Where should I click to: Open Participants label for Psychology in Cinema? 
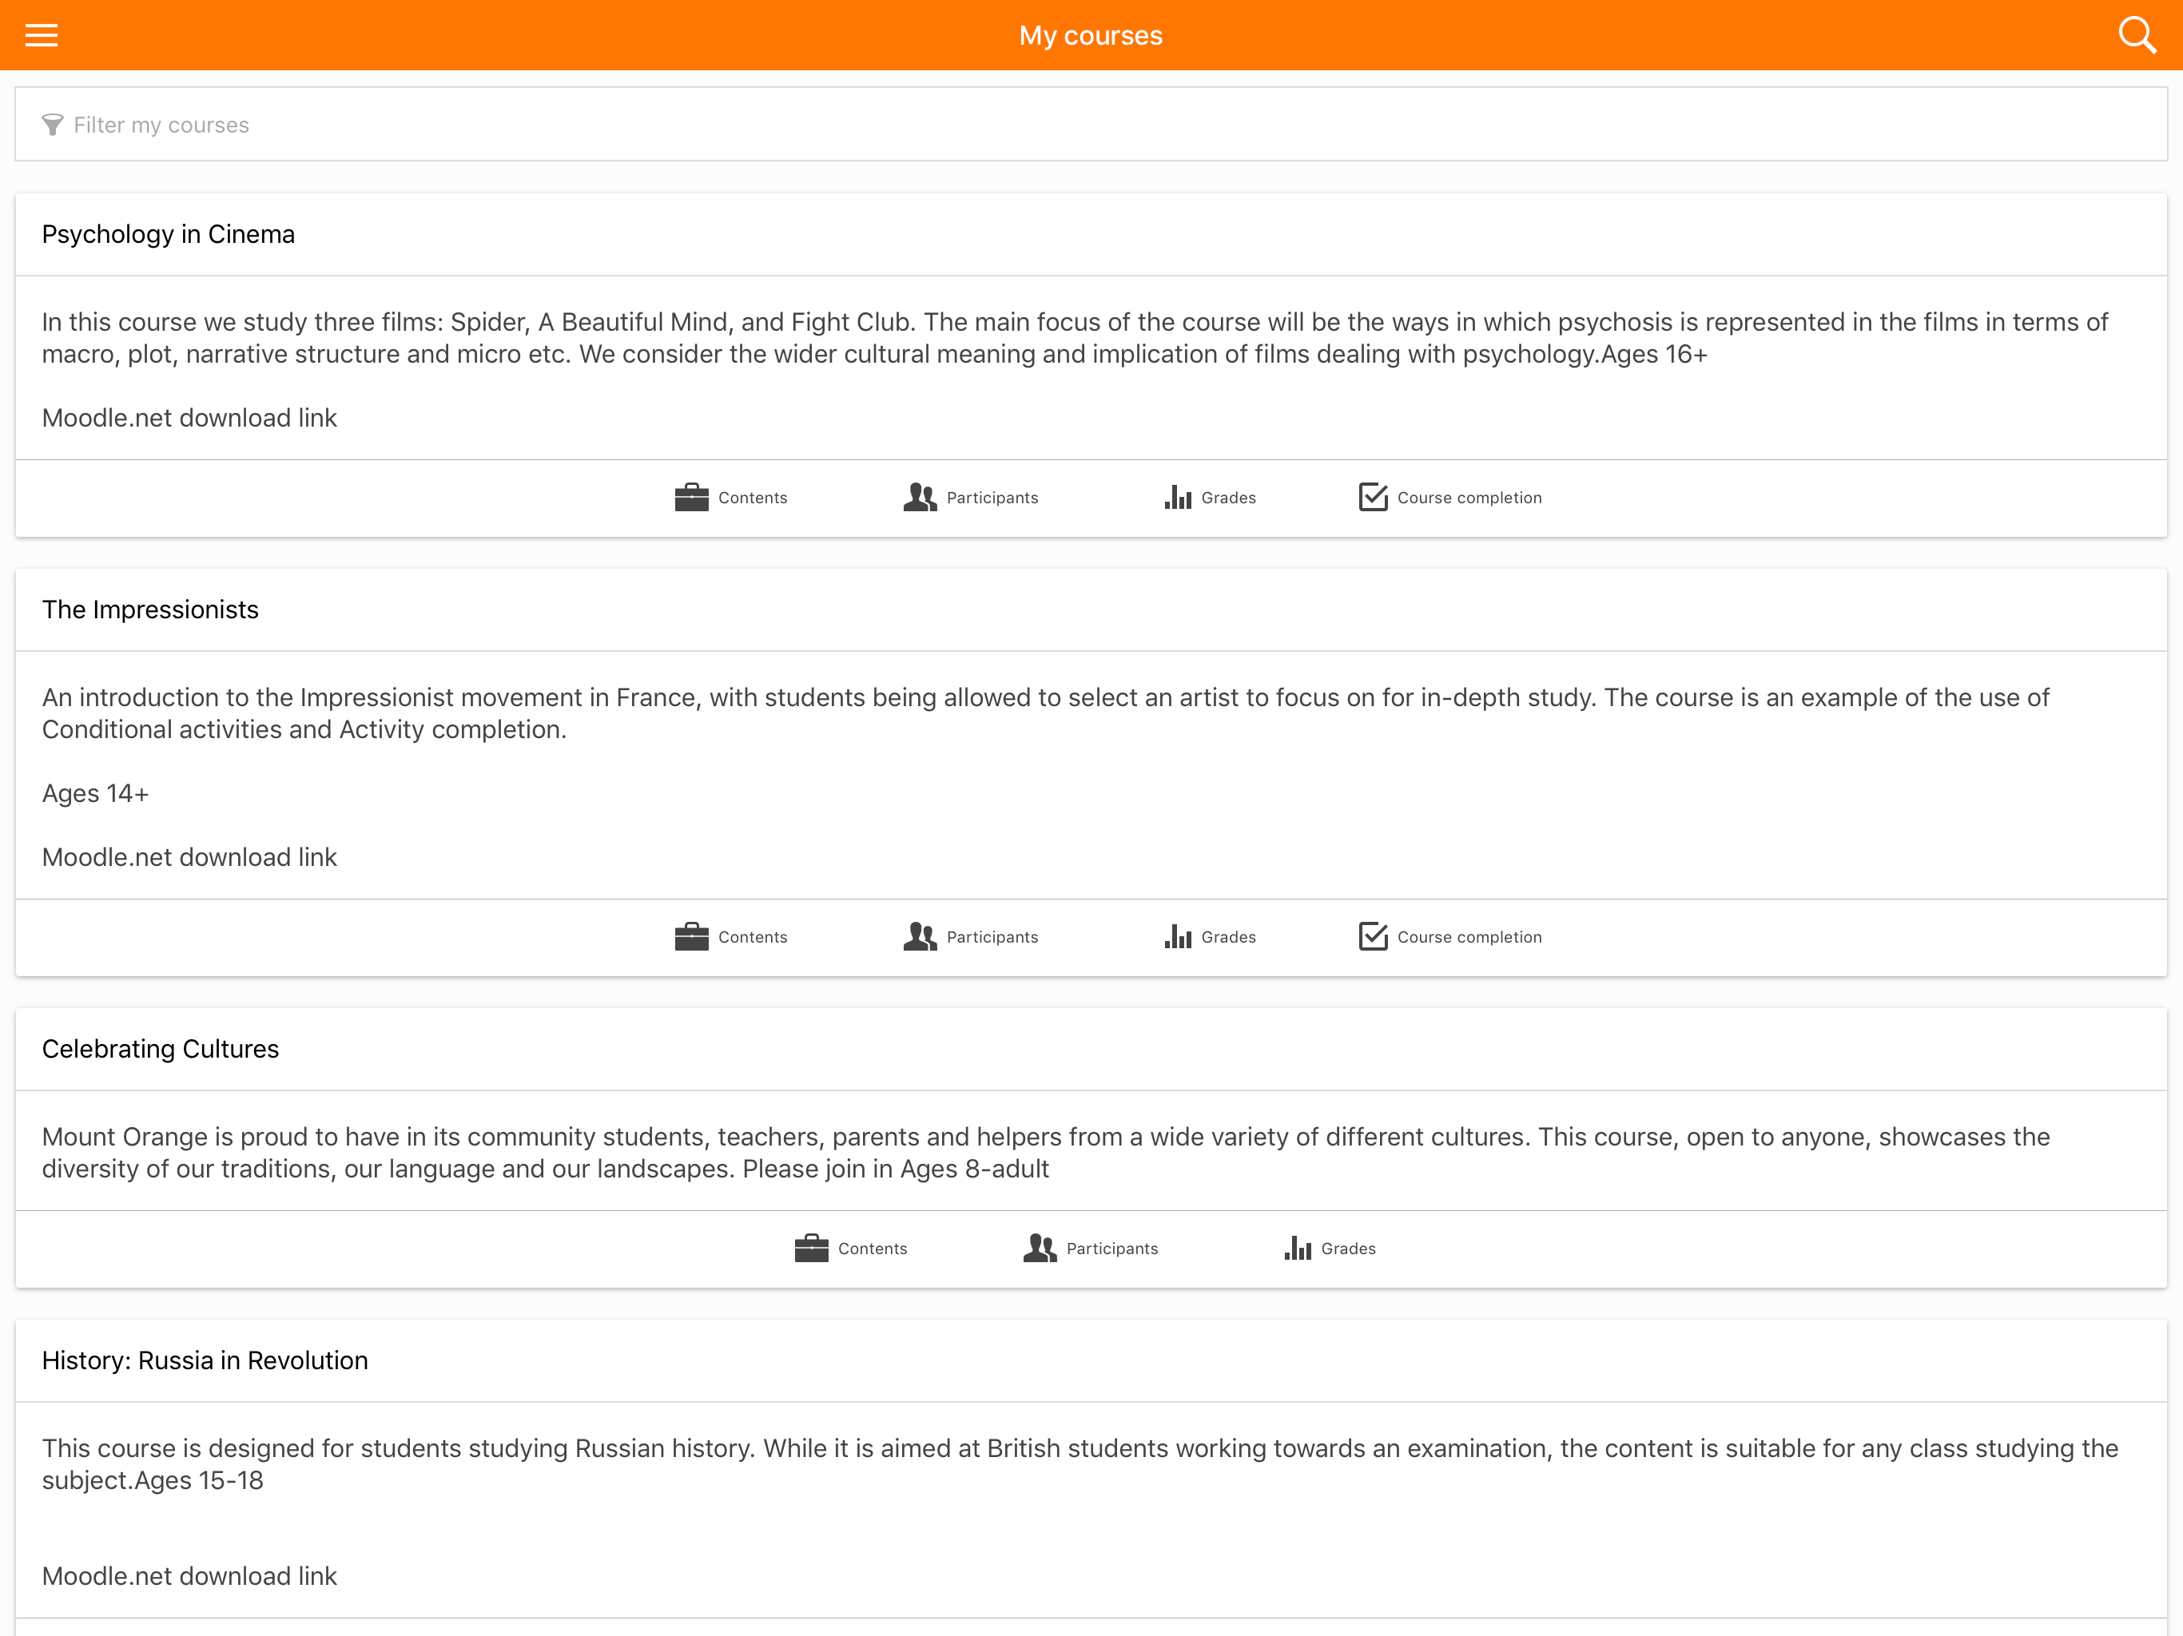click(992, 498)
